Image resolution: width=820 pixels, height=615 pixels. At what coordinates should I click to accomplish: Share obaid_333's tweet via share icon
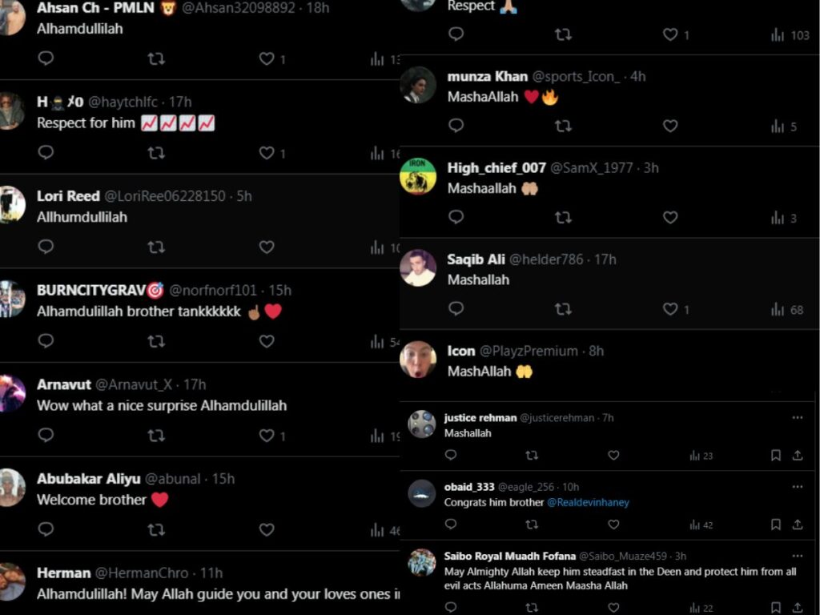pyautogui.click(x=797, y=524)
